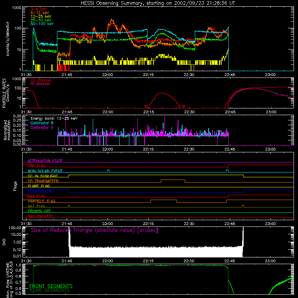
Task: Click the LO channel legend label
Action: 41,80
